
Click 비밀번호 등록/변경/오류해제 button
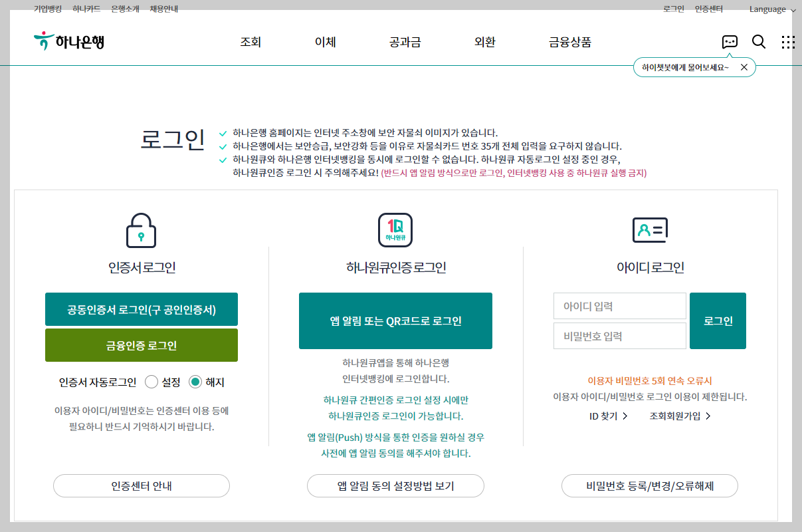[650, 485]
